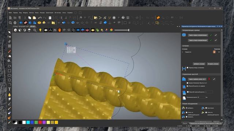Toggle 'Переход между сечениями' checkbox

(188, 68)
